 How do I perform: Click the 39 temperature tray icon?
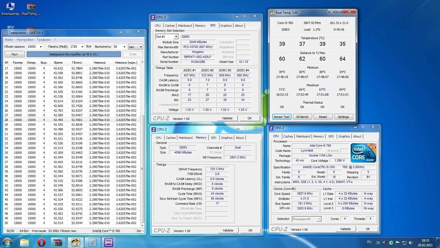[x=378, y=243]
